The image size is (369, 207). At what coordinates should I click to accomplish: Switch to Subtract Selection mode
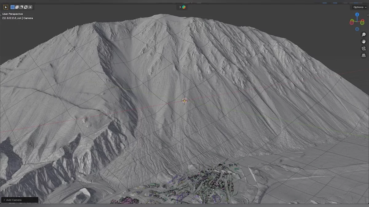[22, 7]
